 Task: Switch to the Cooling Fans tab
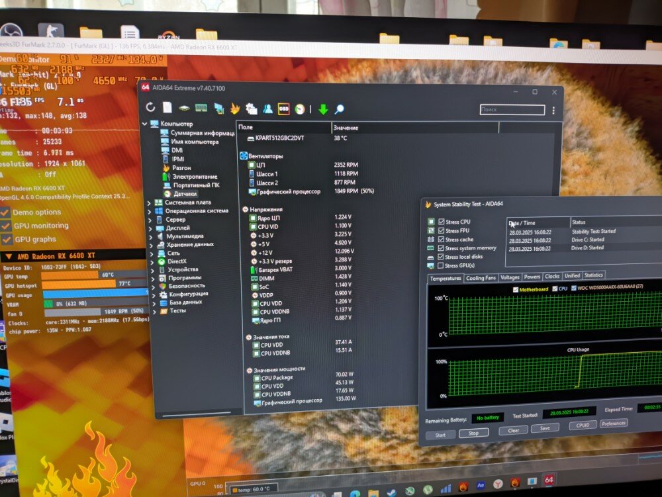click(481, 278)
